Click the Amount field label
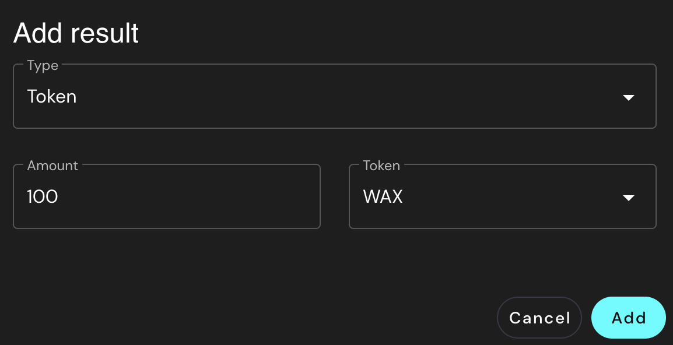 coord(52,166)
